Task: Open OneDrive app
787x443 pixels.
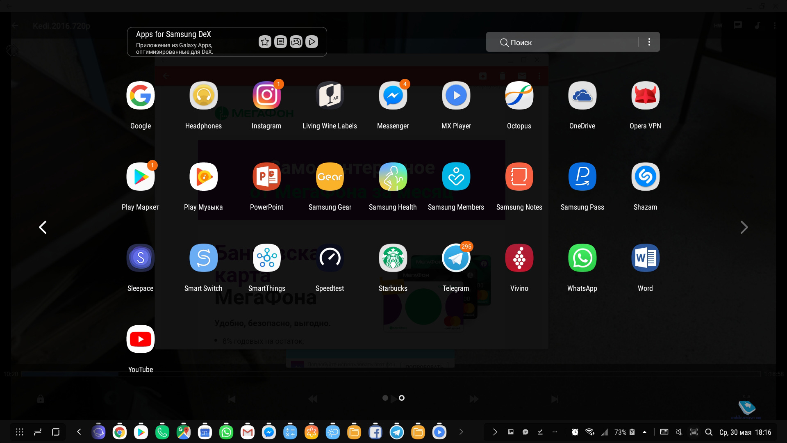Action: (582, 96)
